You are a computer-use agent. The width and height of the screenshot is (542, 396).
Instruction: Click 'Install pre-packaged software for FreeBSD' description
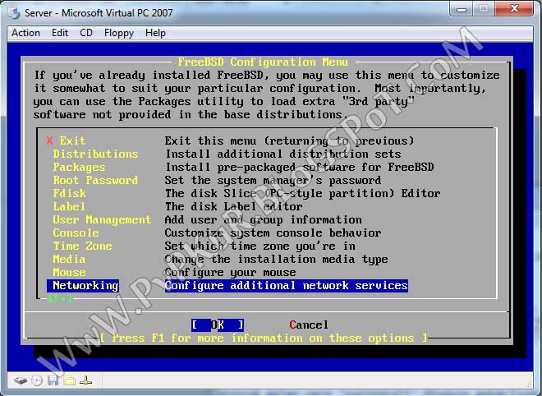[300, 167]
